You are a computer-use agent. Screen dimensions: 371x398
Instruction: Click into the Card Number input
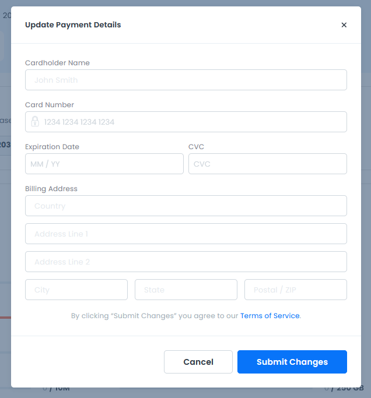pos(192,122)
